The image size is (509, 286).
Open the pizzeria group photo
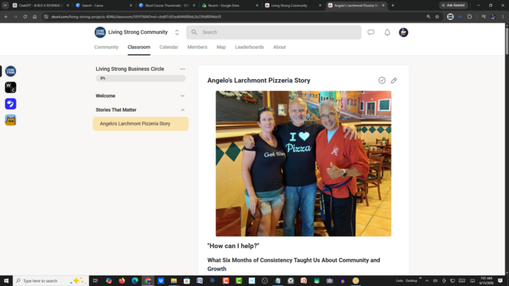(303, 163)
